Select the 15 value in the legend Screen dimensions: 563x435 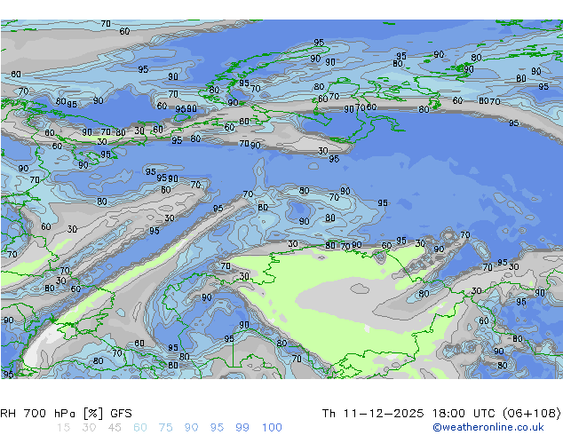63,428
